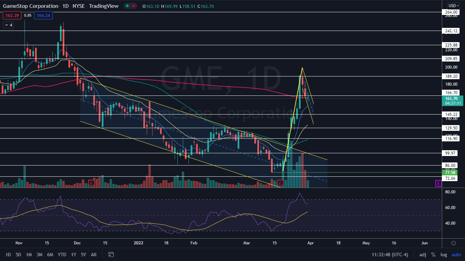Viewport: 465px width, 261px height.
Task: Select the All date range
Action: click(94, 254)
